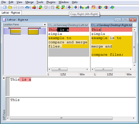Viewport: 139px width, 124px height.
Task: Click Copy Right and Advance icon
Action: click(x=82, y=7)
